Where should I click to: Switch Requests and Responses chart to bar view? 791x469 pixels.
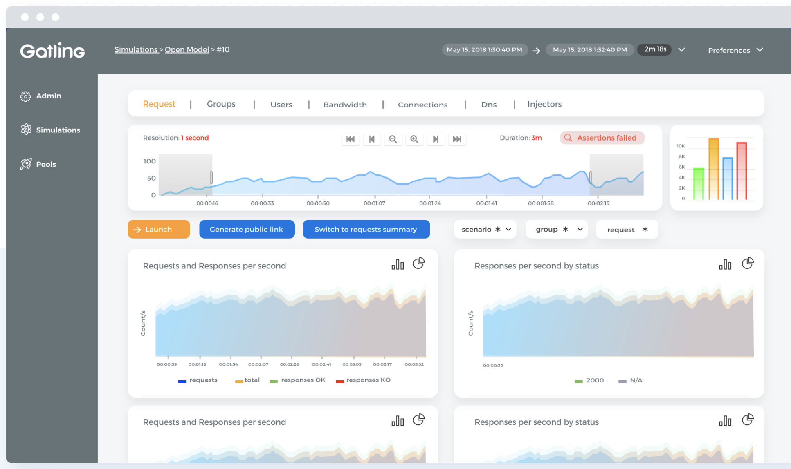pos(398,265)
